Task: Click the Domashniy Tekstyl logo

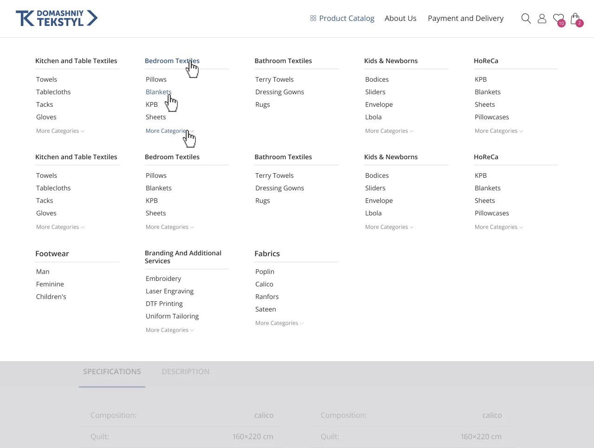Action: [57, 18]
